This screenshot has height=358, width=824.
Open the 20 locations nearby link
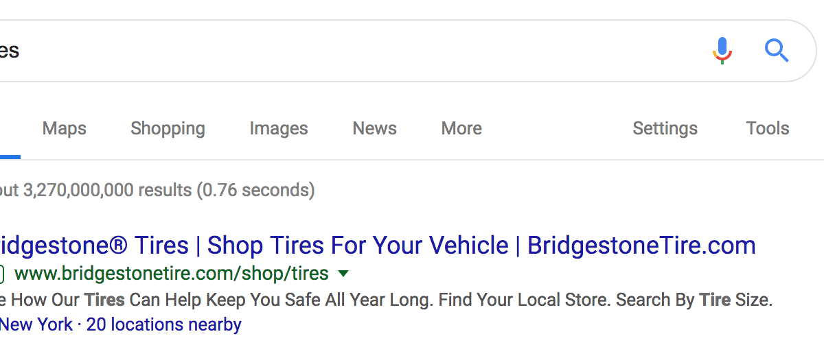pyautogui.click(x=164, y=324)
